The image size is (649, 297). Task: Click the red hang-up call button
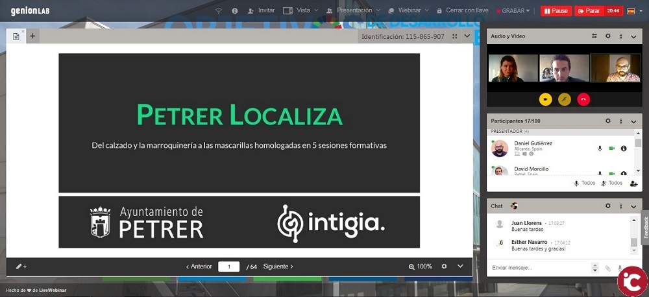(583, 99)
